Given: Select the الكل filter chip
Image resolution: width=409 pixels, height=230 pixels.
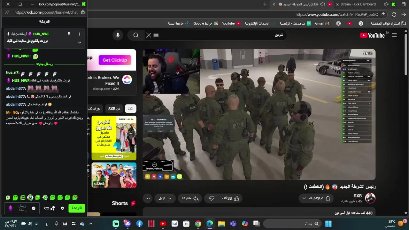Looking at the screenshot, I should pos(131,109).
